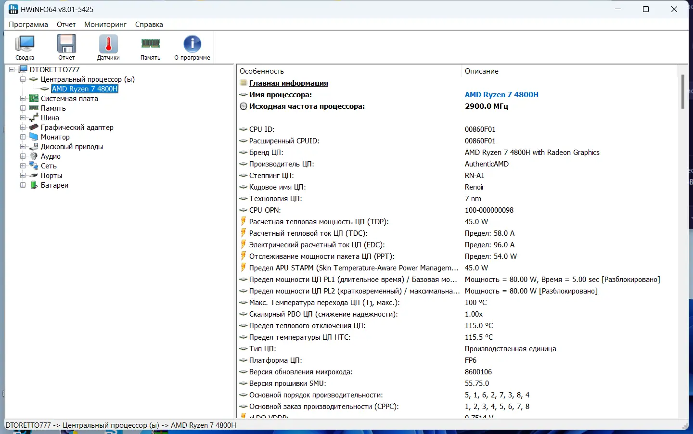Click the Шина bus icon in tree

[x=34, y=117]
